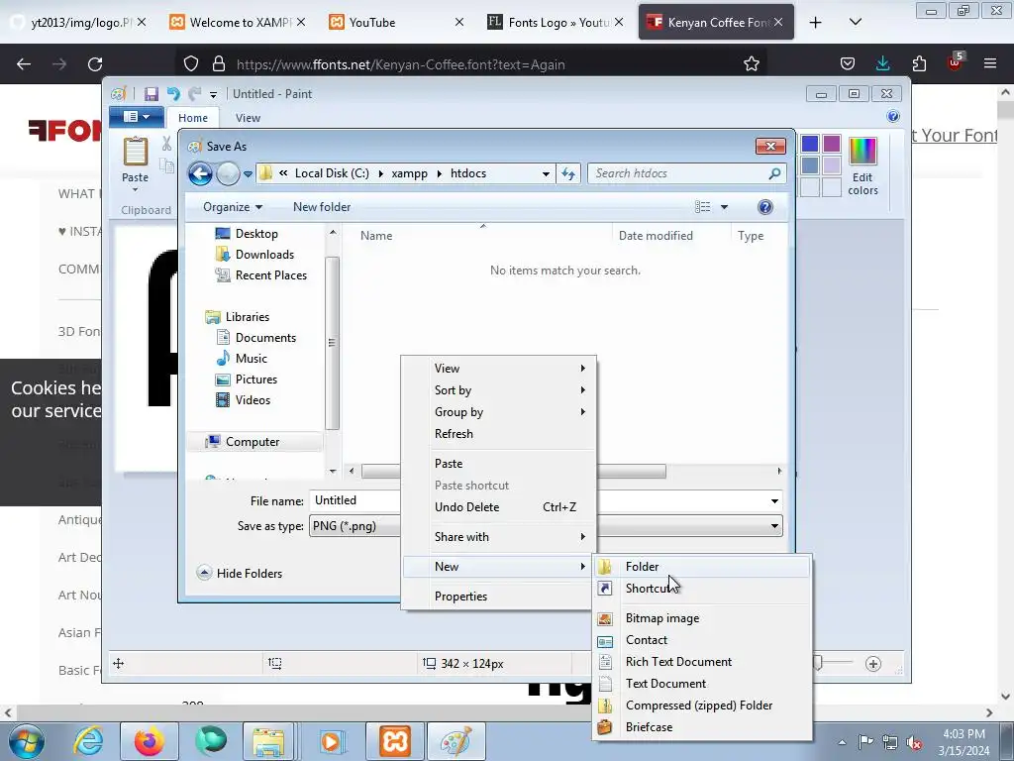Expand the address bar path dropdown

[x=546, y=173]
